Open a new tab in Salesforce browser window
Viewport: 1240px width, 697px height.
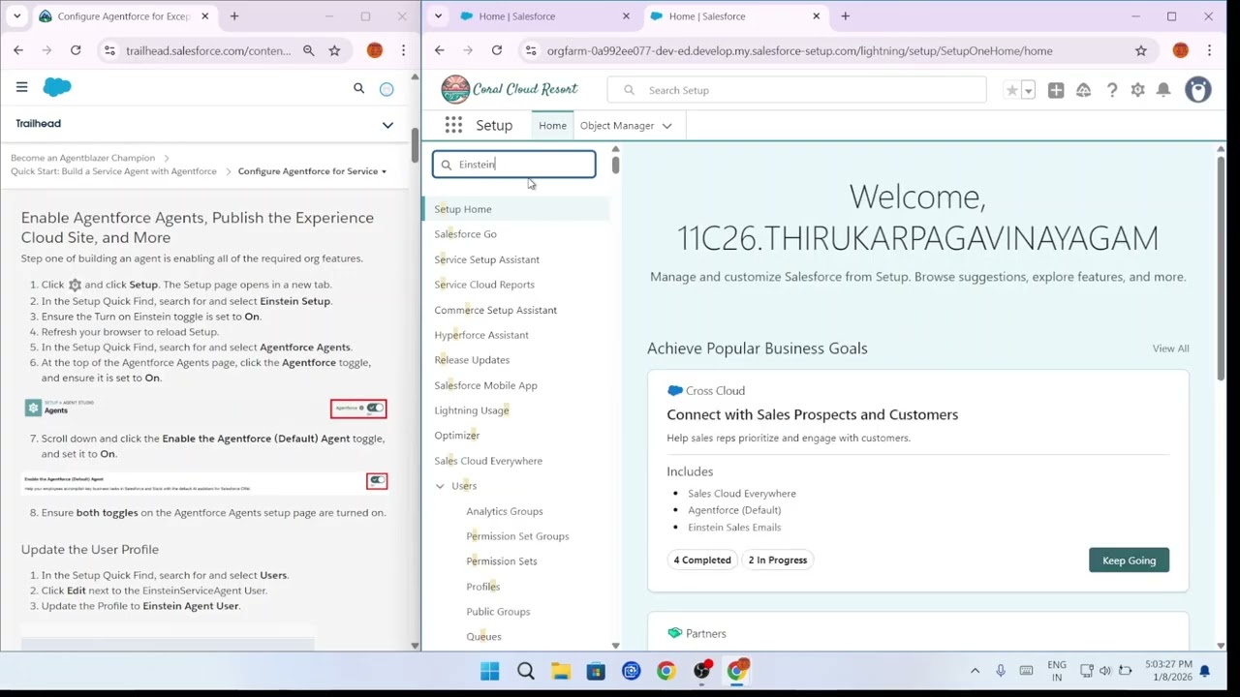[845, 16]
